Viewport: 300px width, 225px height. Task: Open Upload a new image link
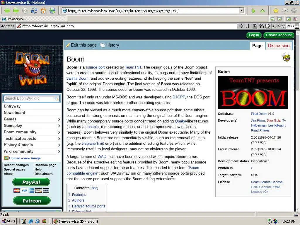pos(25,158)
